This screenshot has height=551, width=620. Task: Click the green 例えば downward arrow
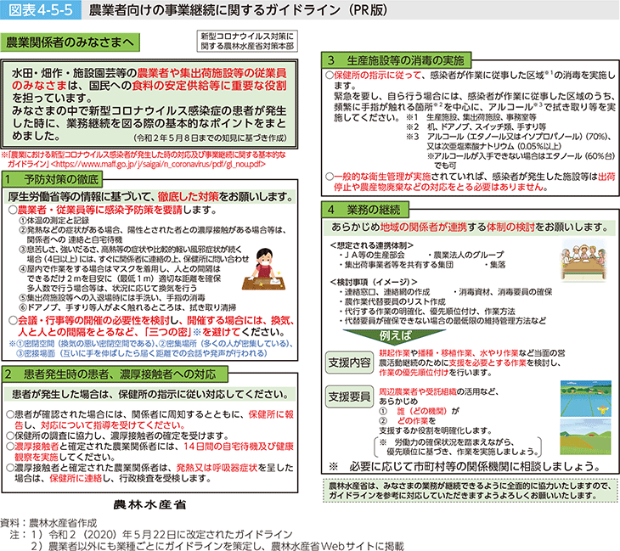395,336
